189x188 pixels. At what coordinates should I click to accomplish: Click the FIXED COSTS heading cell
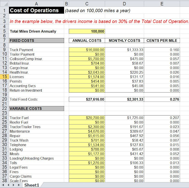[36, 41]
